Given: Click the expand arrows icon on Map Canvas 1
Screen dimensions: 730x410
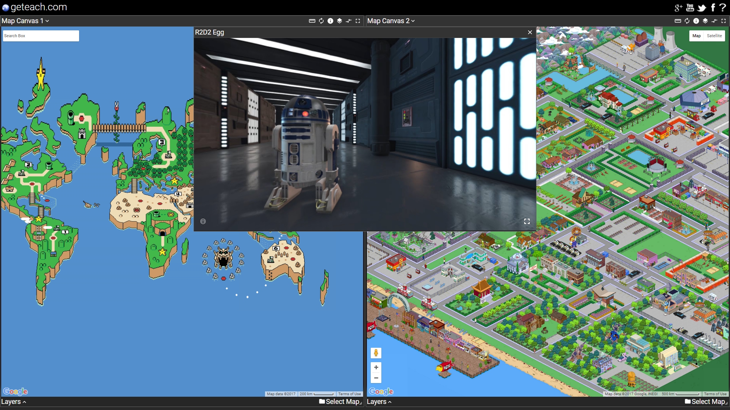Looking at the screenshot, I should point(359,20).
